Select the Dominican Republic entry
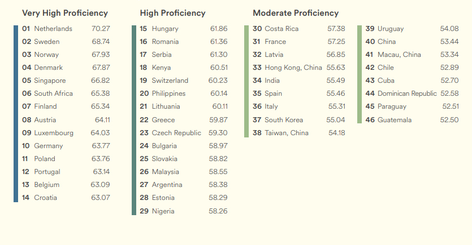The image size is (472, 245). click(407, 93)
